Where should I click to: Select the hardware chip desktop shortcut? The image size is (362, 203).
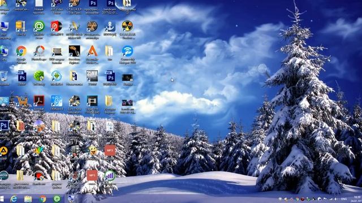pyautogui.click(x=57, y=51)
